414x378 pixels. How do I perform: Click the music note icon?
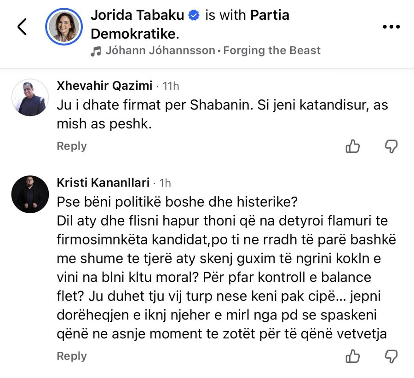pyautogui.click(x=96, y=51)
